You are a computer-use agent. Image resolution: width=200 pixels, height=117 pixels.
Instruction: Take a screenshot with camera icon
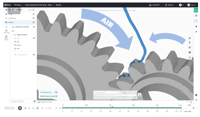[190, 52]
